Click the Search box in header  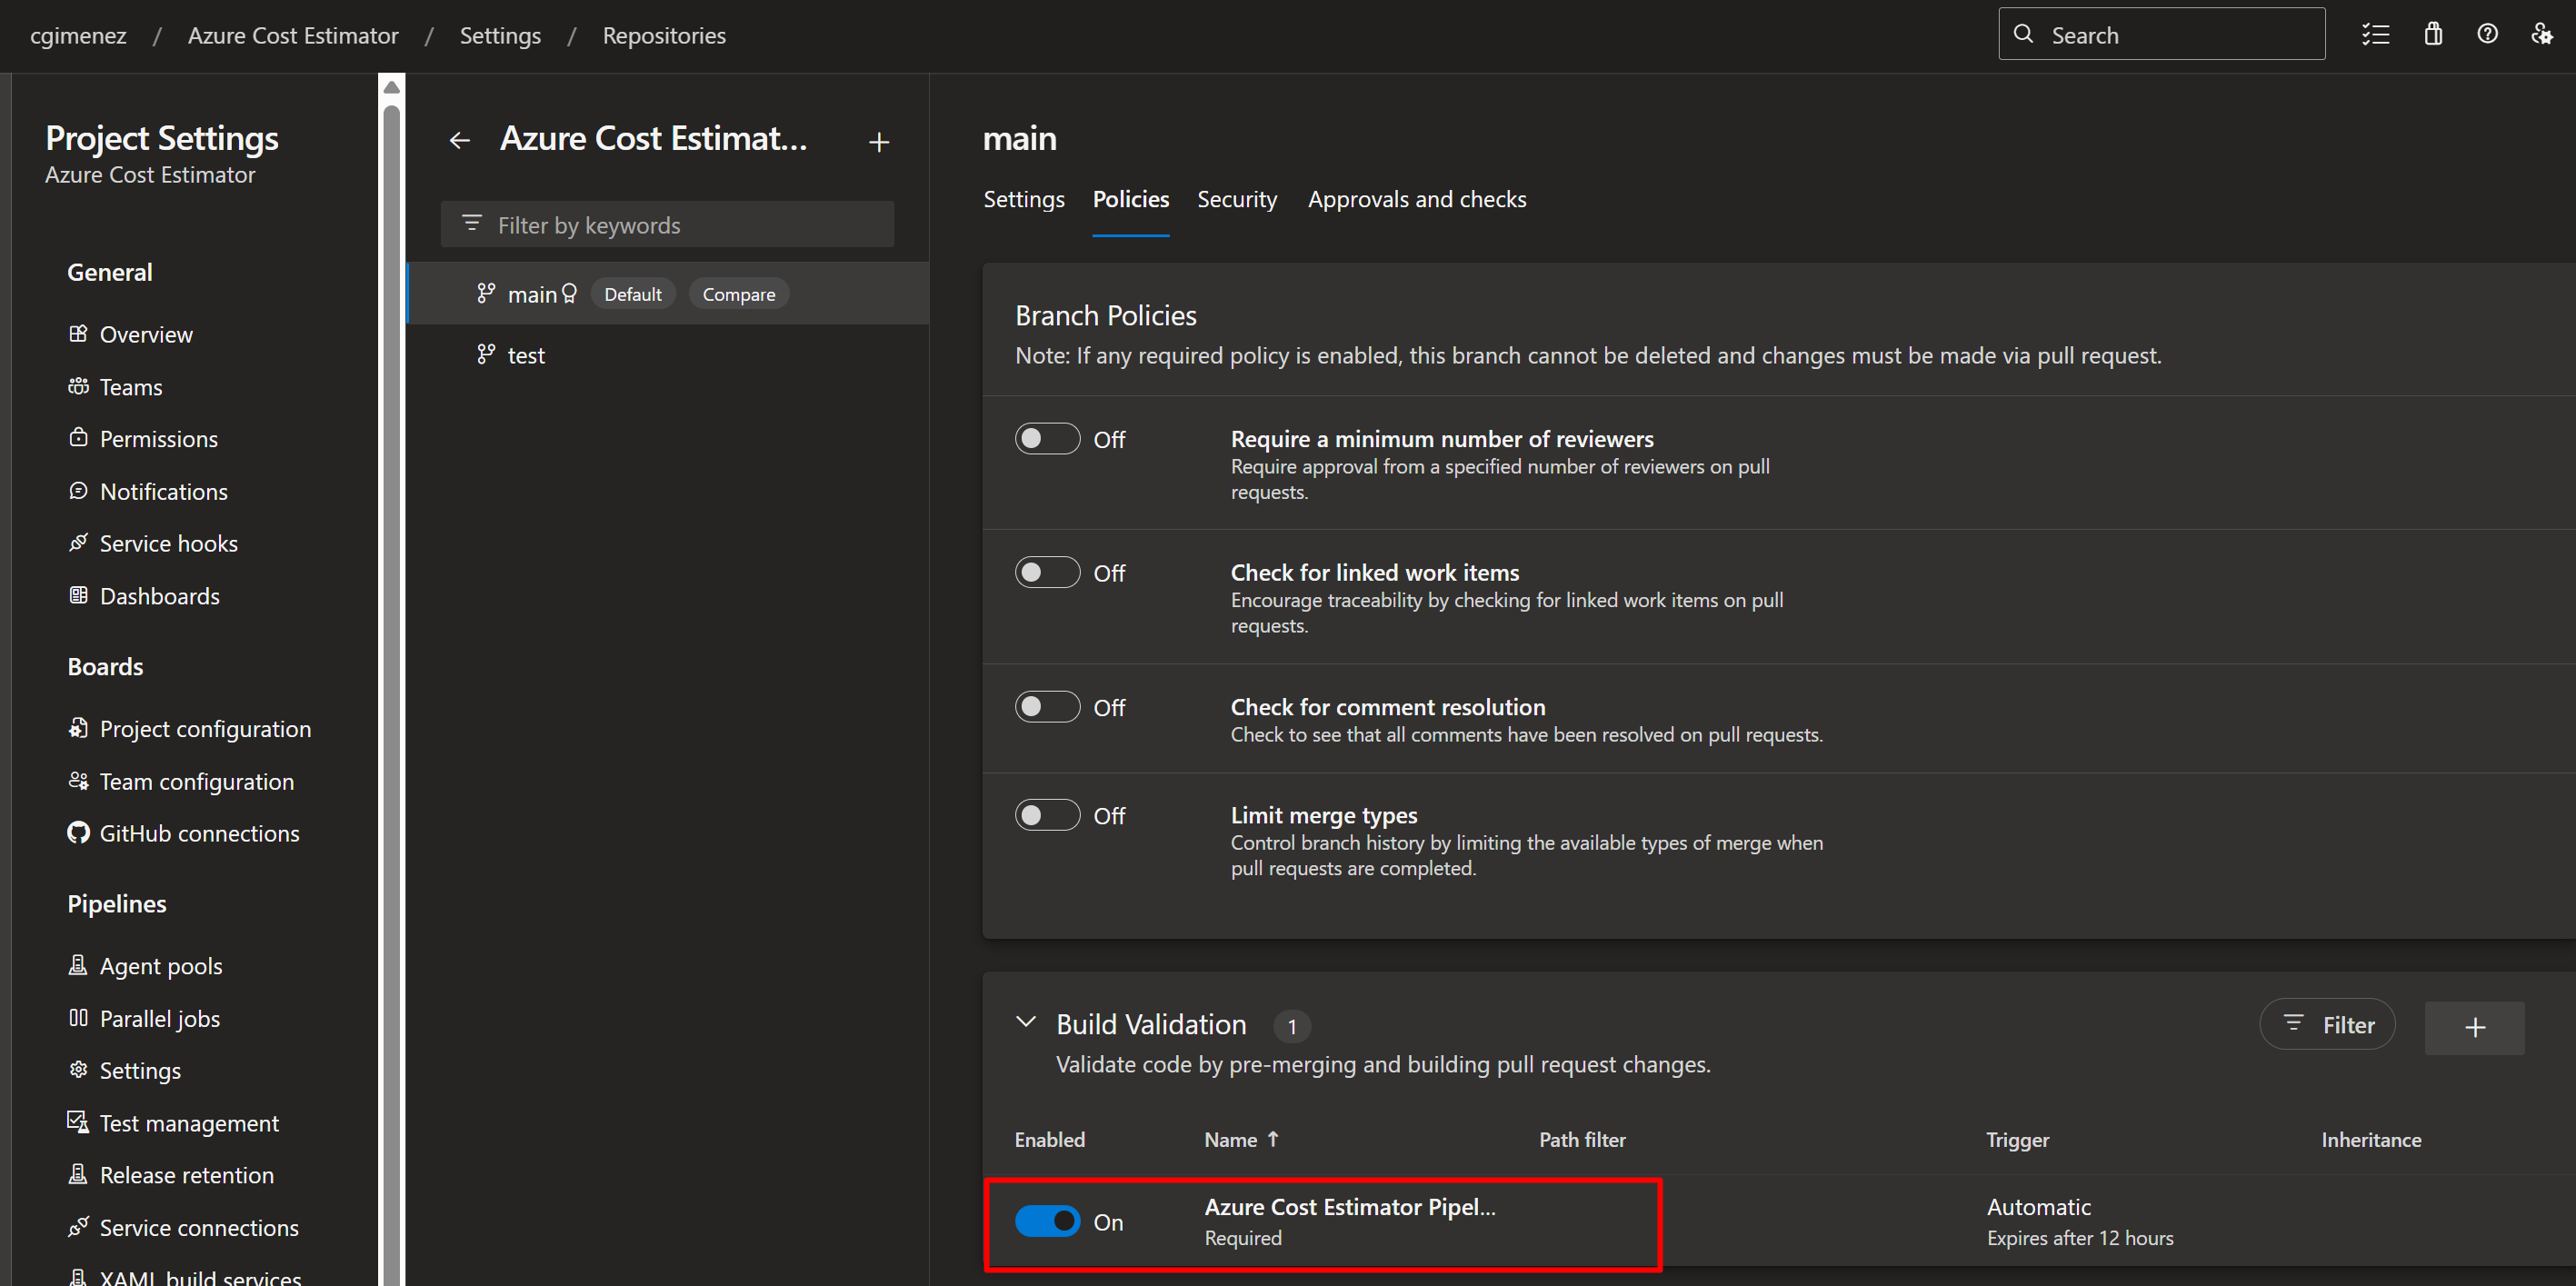tap(2161, 34)
